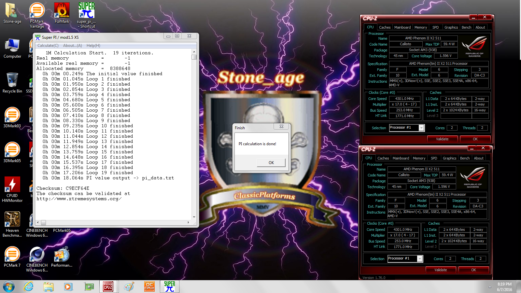Open super_pi shortcut on desktop

coord(86,15)
